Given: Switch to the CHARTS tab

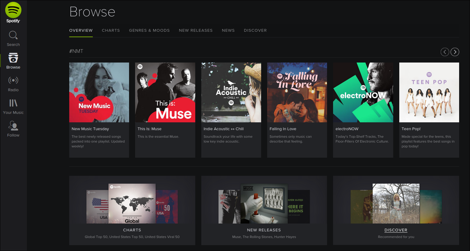Looking at the screenshot, I should (111, 30).
